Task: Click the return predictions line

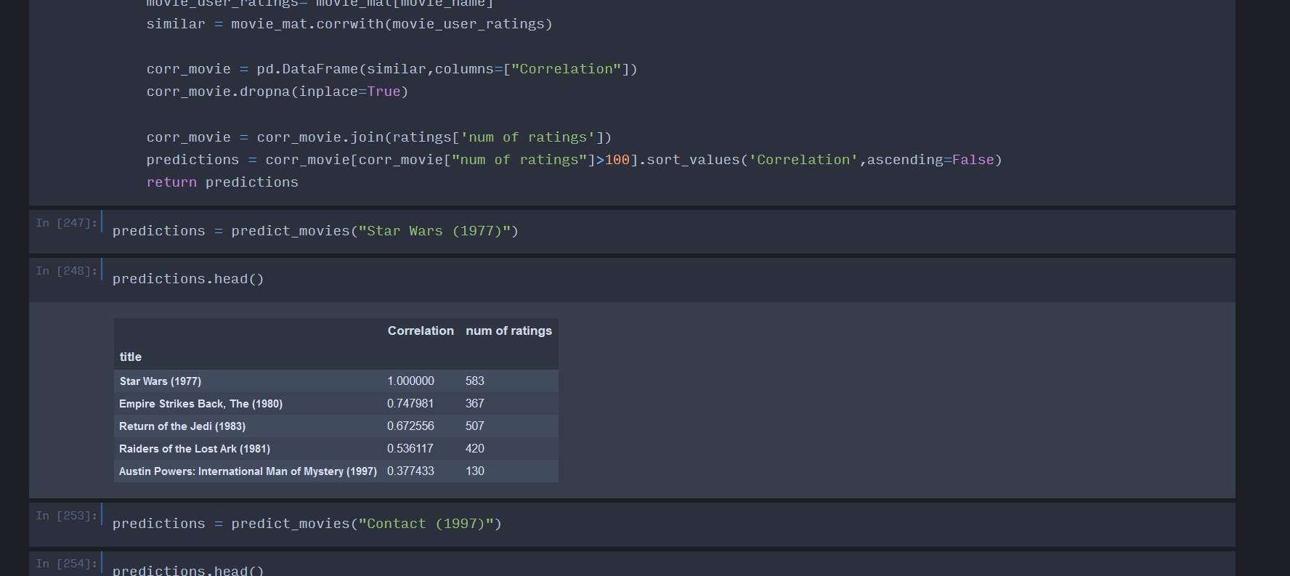Action: pyautogui.click(x=222, y=182)
